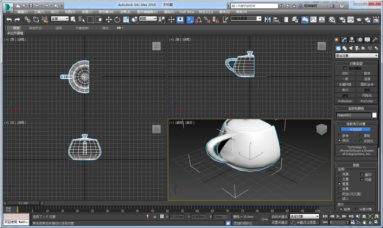
Task: Select the Instance radio button
Action: (x=361, y=141)
